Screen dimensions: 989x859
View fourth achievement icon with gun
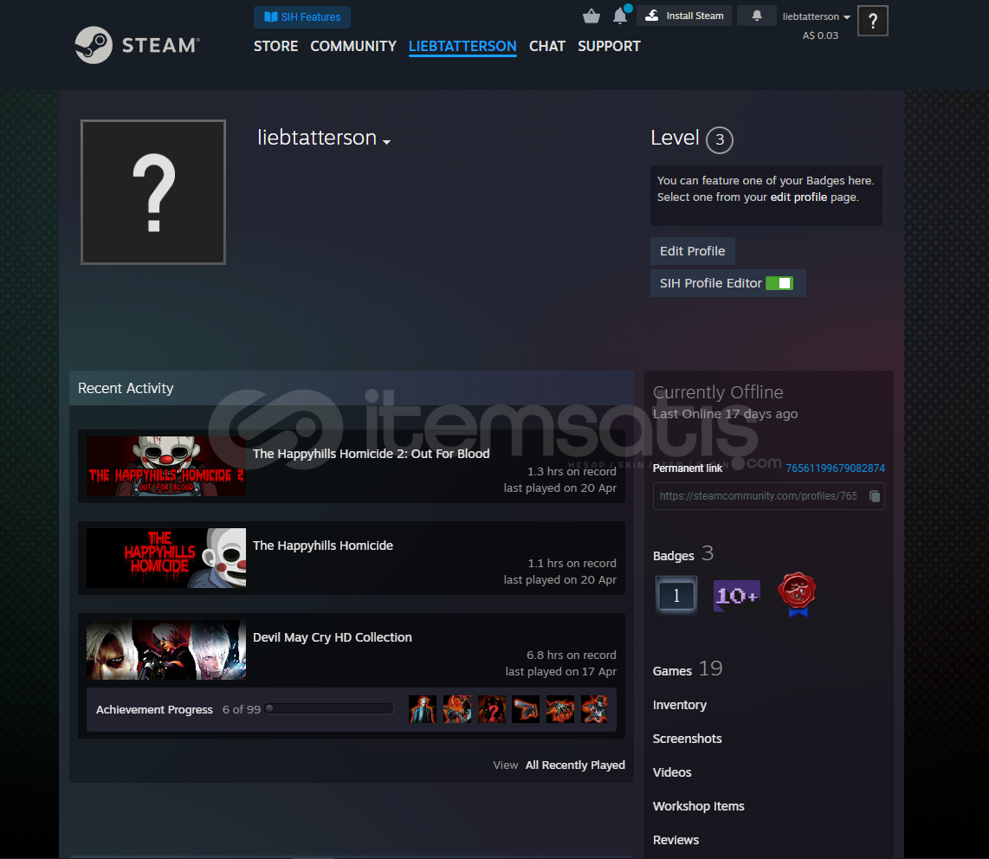coord(526,709)
